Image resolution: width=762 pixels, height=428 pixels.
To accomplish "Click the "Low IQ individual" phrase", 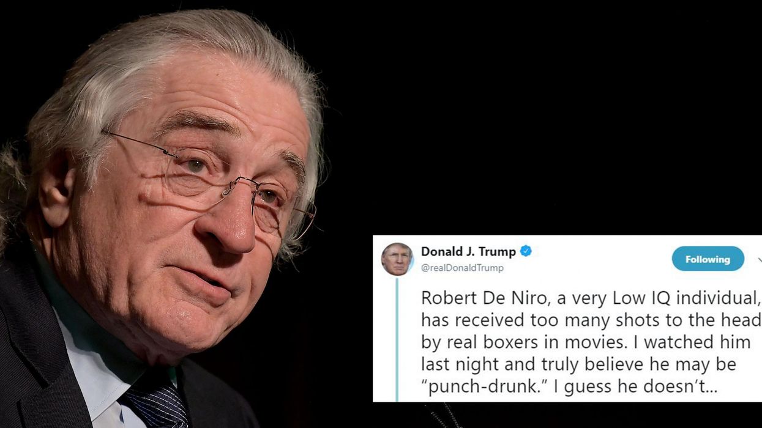I will pos(679,298).
